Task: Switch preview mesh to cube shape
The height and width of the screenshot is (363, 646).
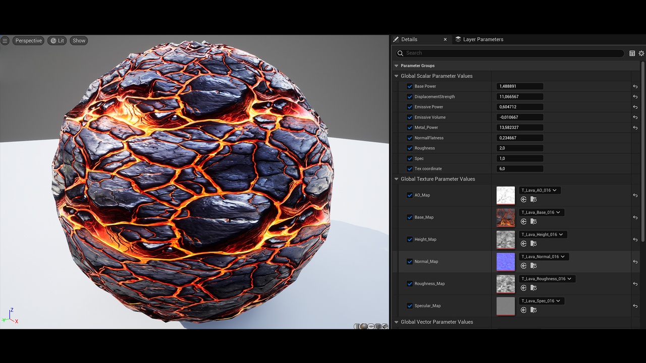Action: (x=378, y=326)
